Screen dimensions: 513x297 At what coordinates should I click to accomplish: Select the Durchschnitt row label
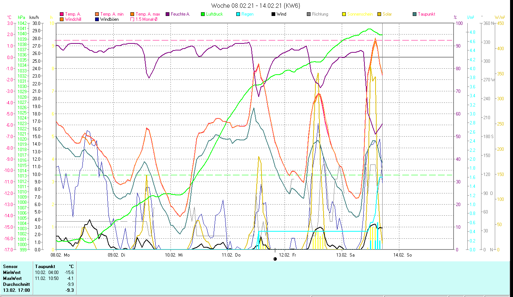16,284
